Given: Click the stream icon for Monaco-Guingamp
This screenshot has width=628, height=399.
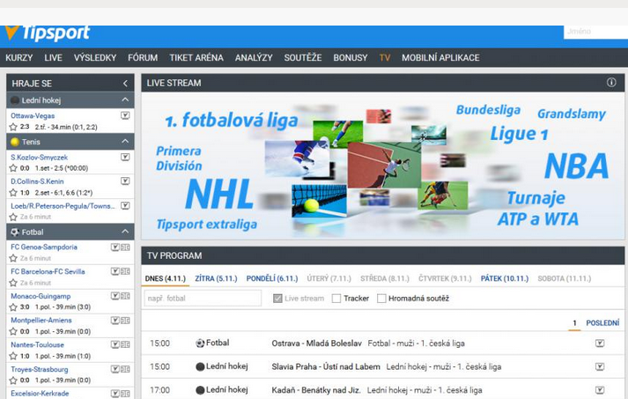Looking at the screenshot, I should [x=115, y=296].
